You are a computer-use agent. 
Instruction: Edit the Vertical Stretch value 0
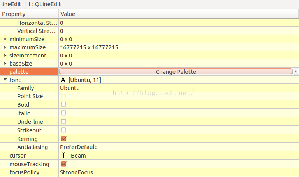(62, 31)
